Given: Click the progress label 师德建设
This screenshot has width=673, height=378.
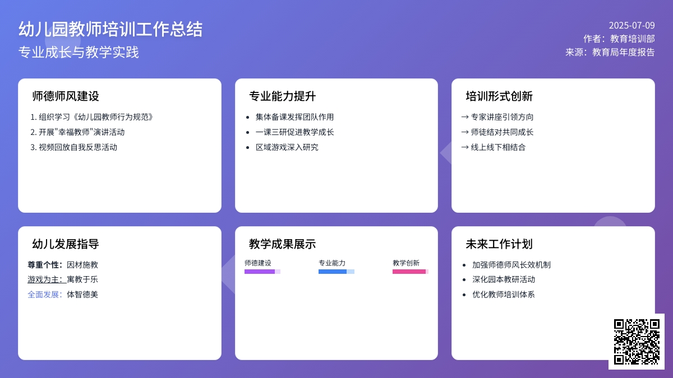Looking at the screenshot, I should click(x=258, y=263).
